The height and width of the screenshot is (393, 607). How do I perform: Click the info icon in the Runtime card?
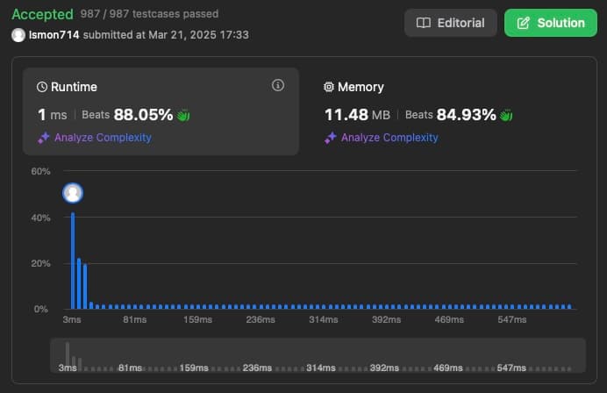point(278,85)
